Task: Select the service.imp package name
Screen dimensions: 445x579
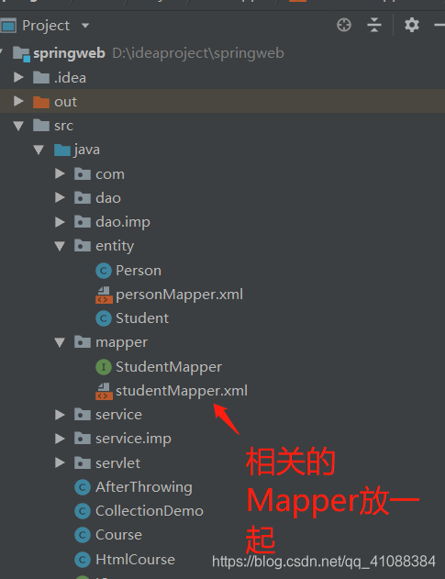Action: (133, 439)
